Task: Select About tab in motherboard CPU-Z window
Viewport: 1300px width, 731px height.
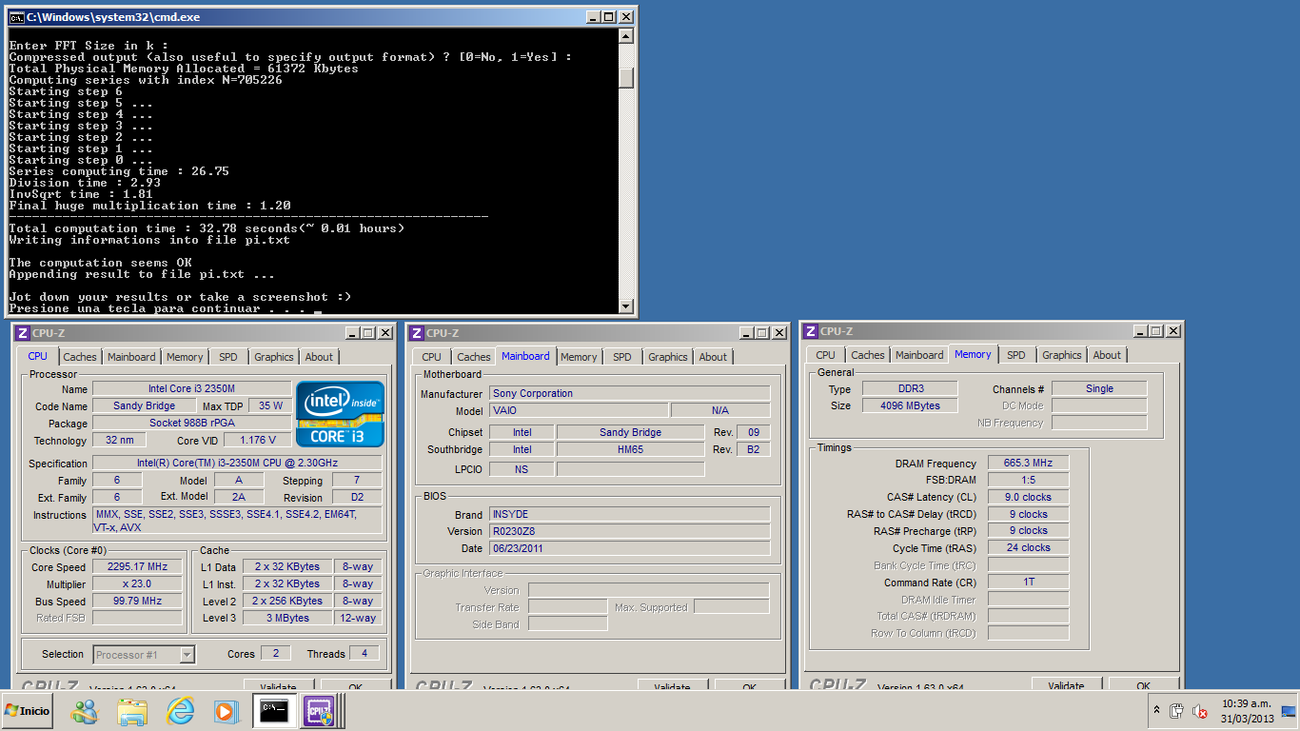Action: click(x=714, y=357)
